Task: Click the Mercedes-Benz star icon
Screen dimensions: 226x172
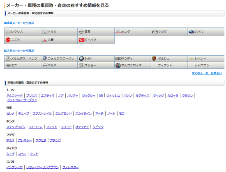Action: [x=8, y=59]
